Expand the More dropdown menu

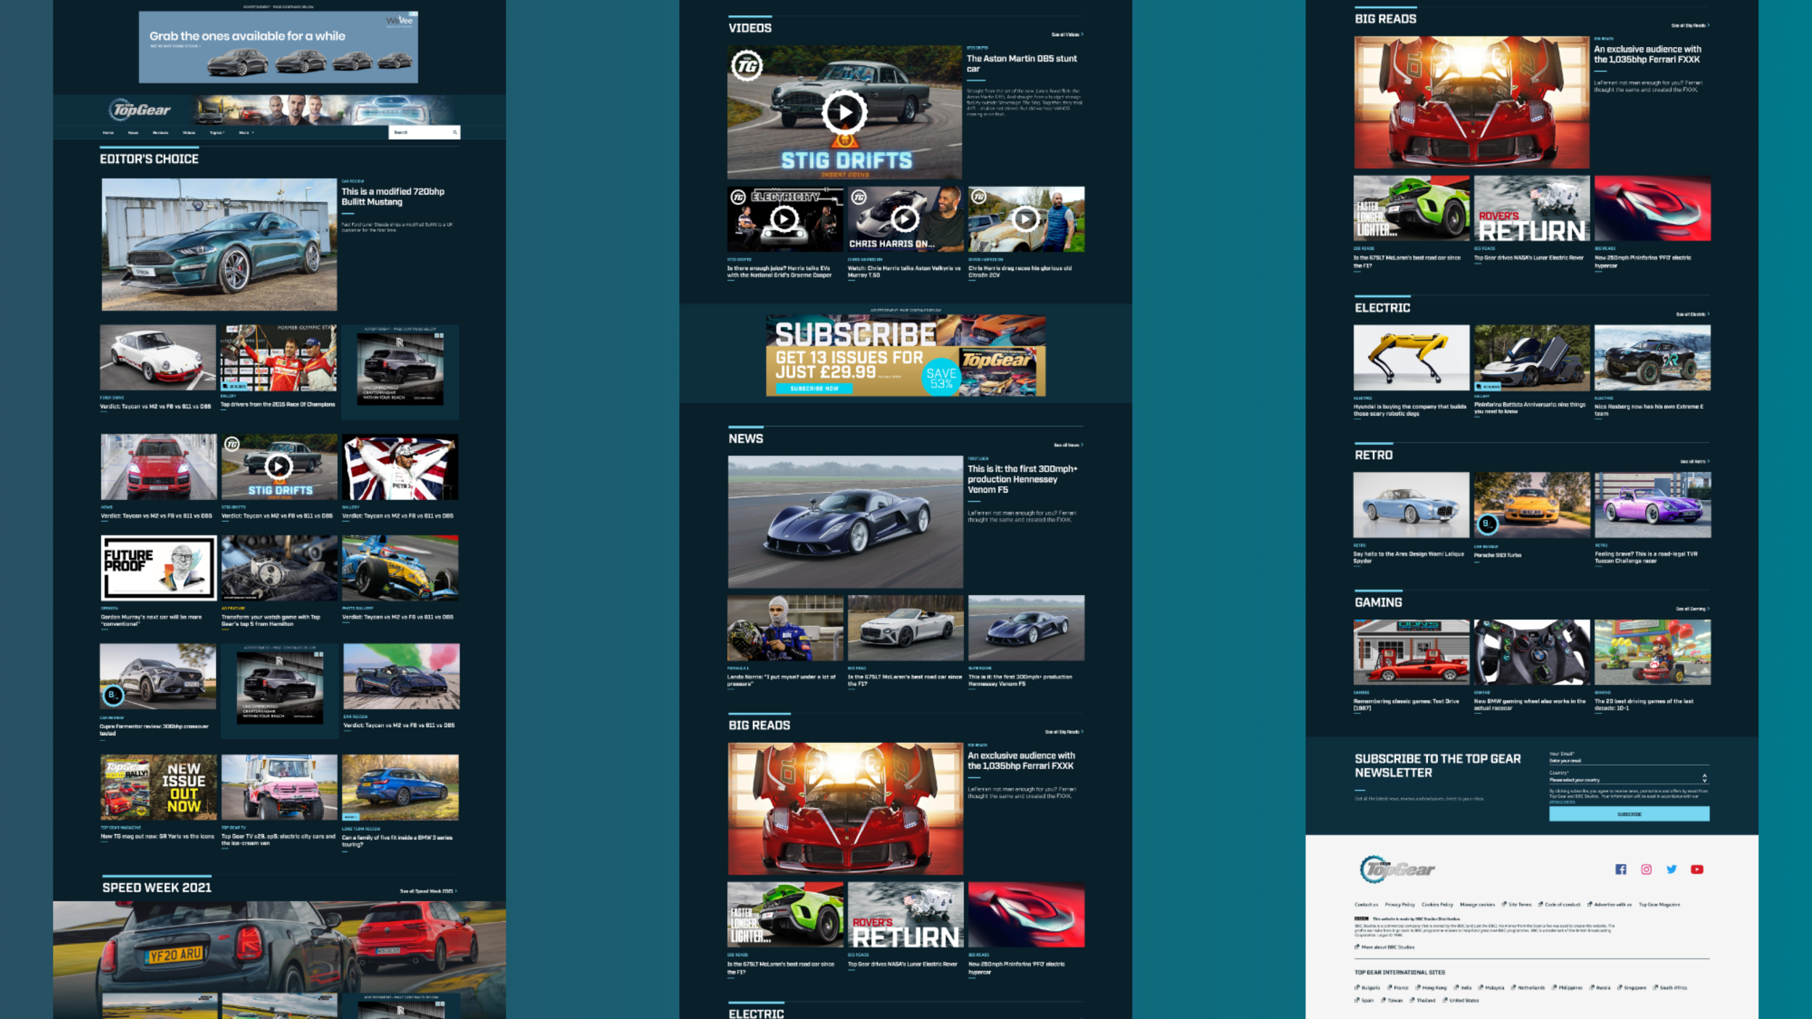pos(246,133)
